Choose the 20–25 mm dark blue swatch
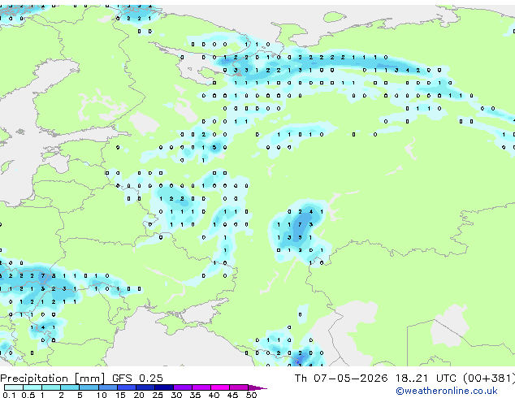Screen dimensions: 515x398 click(x=145, y=387)
